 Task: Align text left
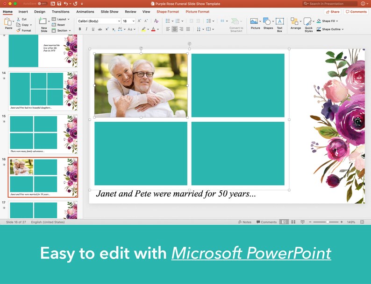point(168,29)
